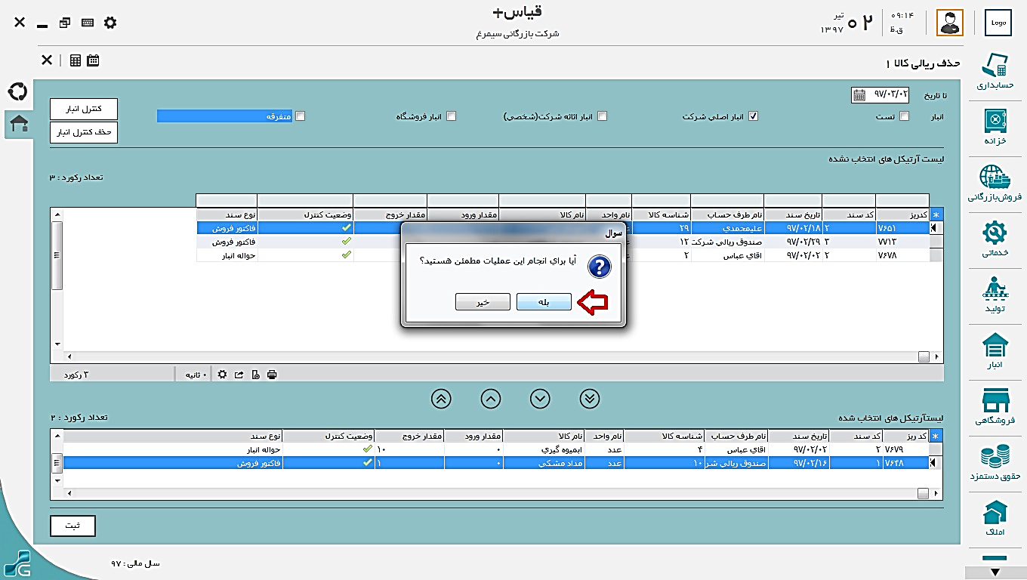
Task: Click the refresh circle icon on the left panel
Action: coord(17,92)
